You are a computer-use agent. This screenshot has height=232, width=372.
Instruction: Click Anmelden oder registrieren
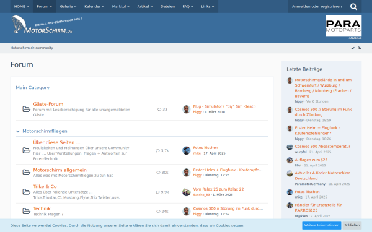(317, 6)
